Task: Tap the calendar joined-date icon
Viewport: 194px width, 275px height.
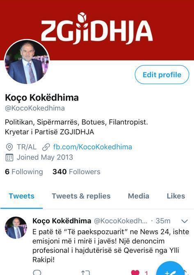Action: tap(9, 158)
